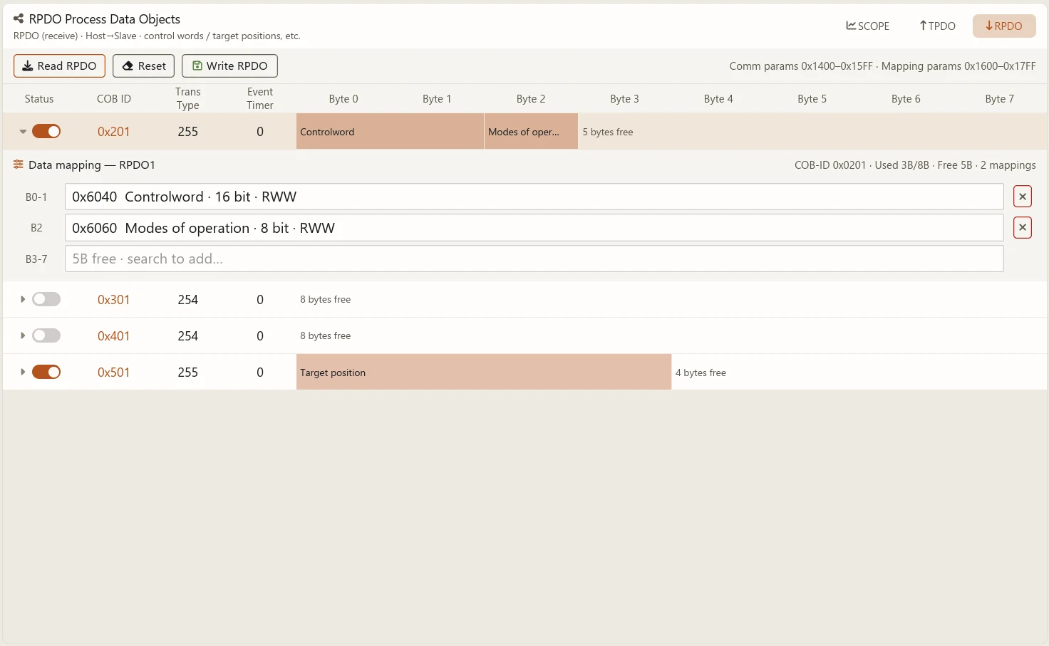The height and width of the screenshot is (646, 1049).
Task: Select the RPDO tab
Action: pos(1004,26)
